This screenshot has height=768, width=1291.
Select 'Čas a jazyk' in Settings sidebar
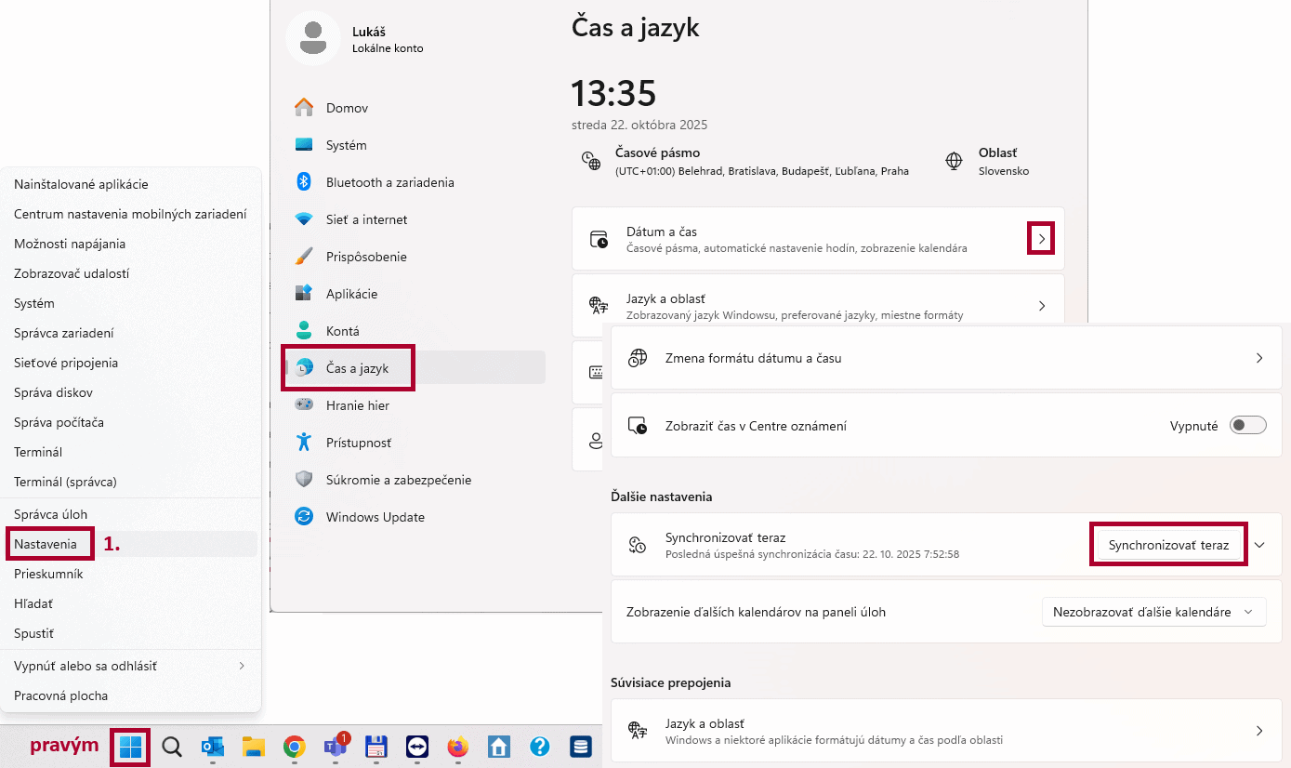point(357,368)
